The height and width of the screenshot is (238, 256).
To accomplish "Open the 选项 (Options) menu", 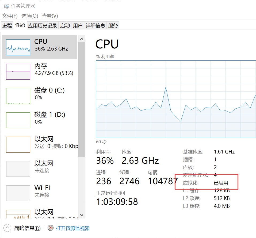I will pos(30,16).
